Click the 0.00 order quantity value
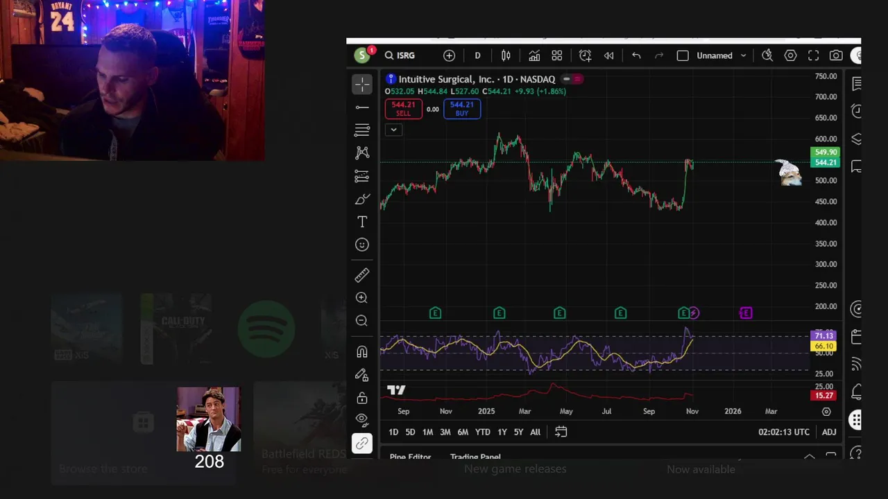 point(433,109)
